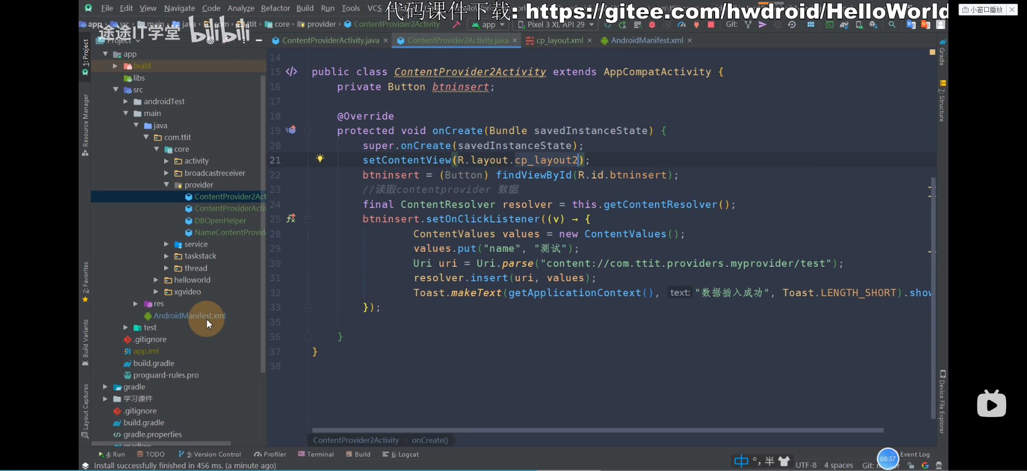Open the Resource Manager side panel
This screenshot has height=471, width=1027.
click(x=85, y=125)
